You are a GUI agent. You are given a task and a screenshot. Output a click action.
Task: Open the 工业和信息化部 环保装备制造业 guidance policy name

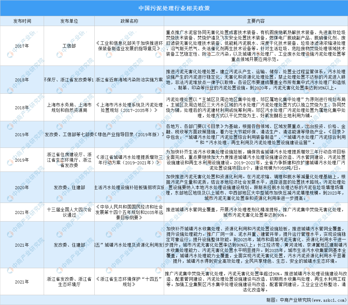[129, 46]
